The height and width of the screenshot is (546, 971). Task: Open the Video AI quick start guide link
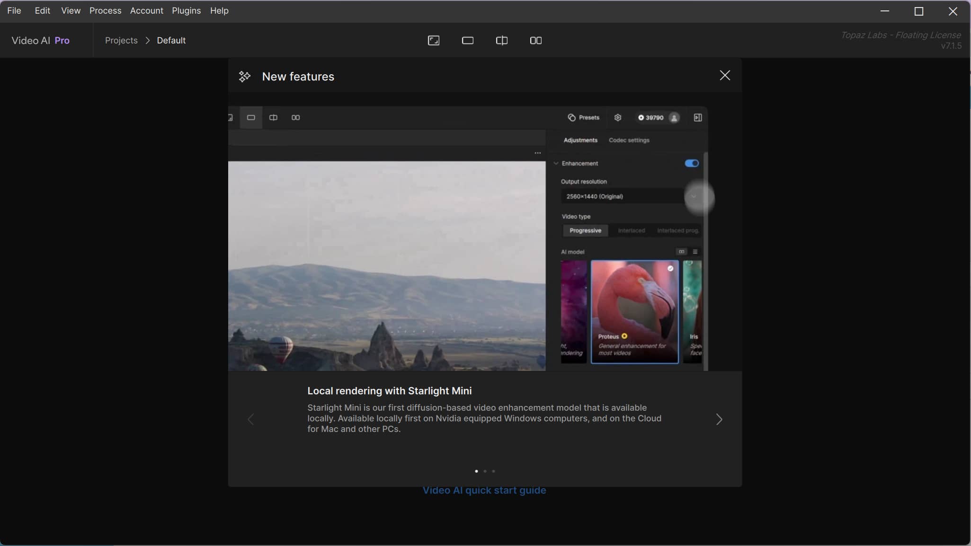pos(484,491)
